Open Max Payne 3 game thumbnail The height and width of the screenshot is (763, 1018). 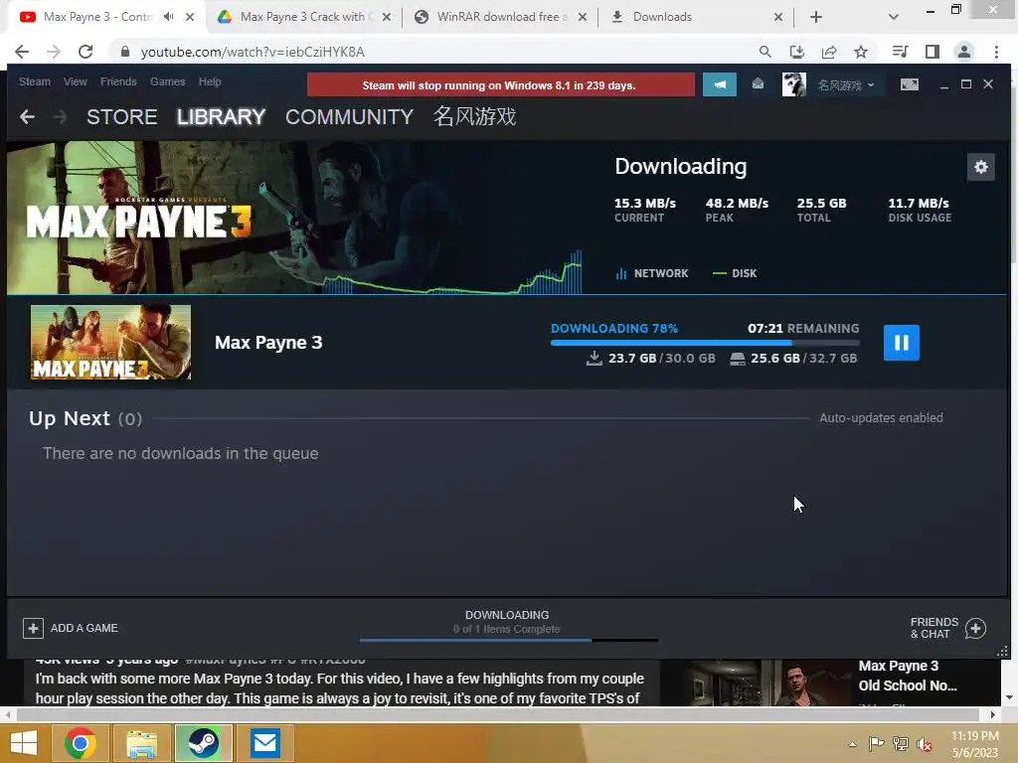pyautogui.click(x=111, y=342)
